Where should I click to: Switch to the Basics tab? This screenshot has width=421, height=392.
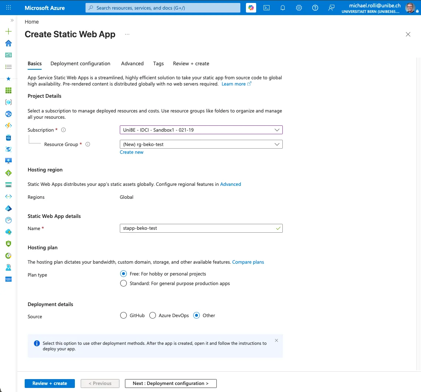coord(35,64)
